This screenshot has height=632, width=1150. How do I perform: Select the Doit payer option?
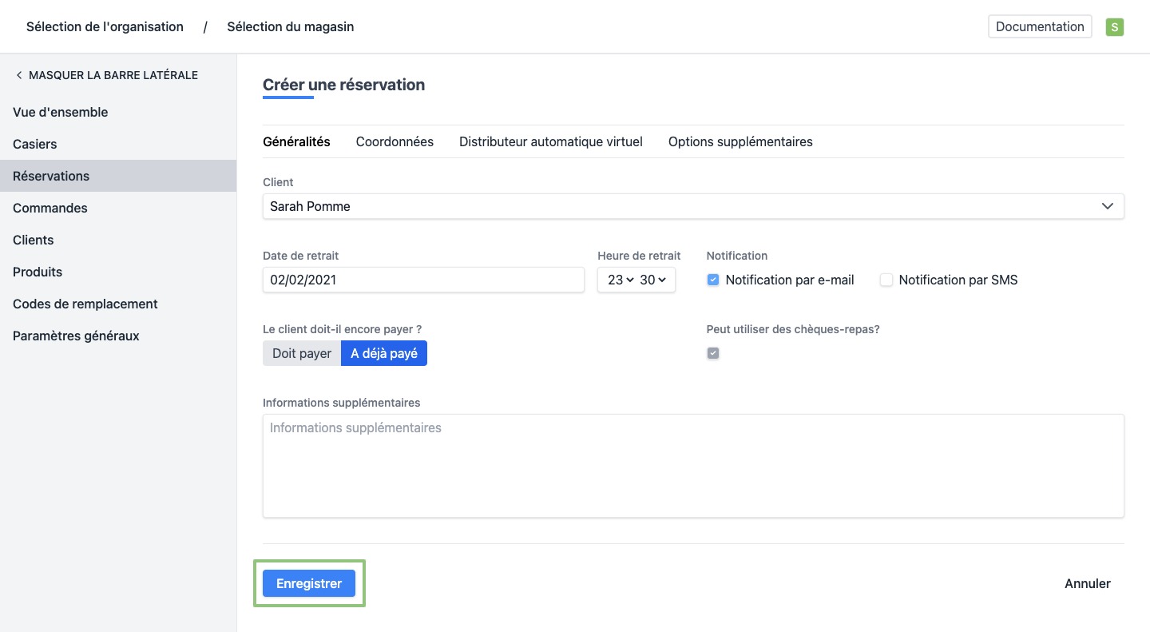[x=302, y=353]
